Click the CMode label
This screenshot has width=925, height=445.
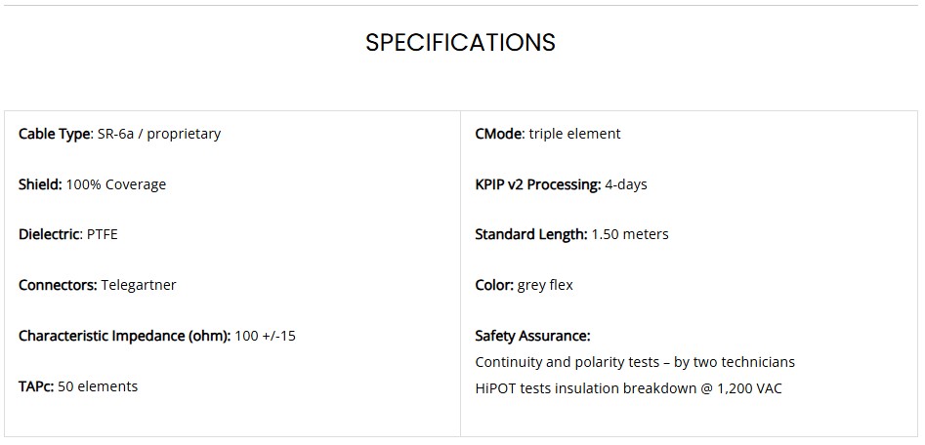point(499,134)
